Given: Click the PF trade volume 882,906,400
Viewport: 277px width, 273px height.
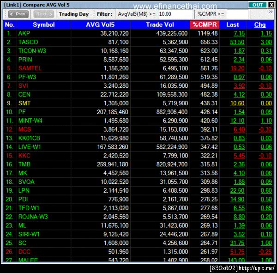Looking at the screenshot, I should pos(172,112).
